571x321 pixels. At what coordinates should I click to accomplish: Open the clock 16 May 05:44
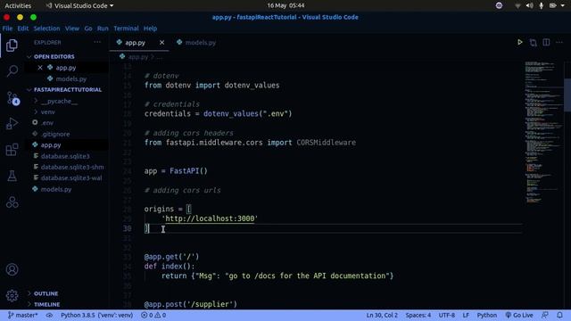tap(285, 5)
